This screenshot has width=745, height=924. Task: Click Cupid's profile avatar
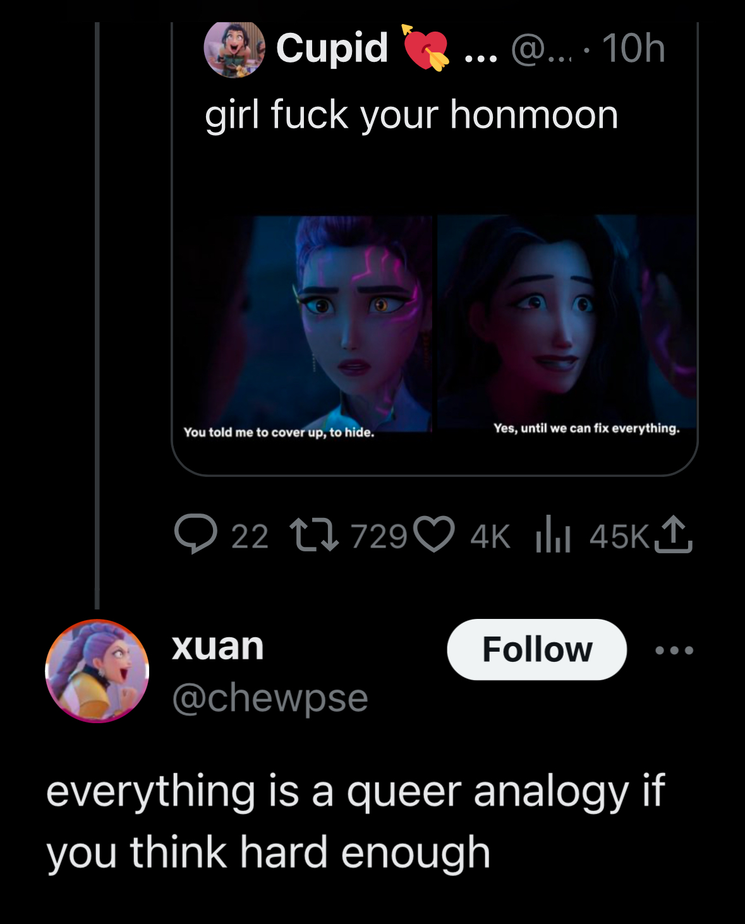point(234,49)
